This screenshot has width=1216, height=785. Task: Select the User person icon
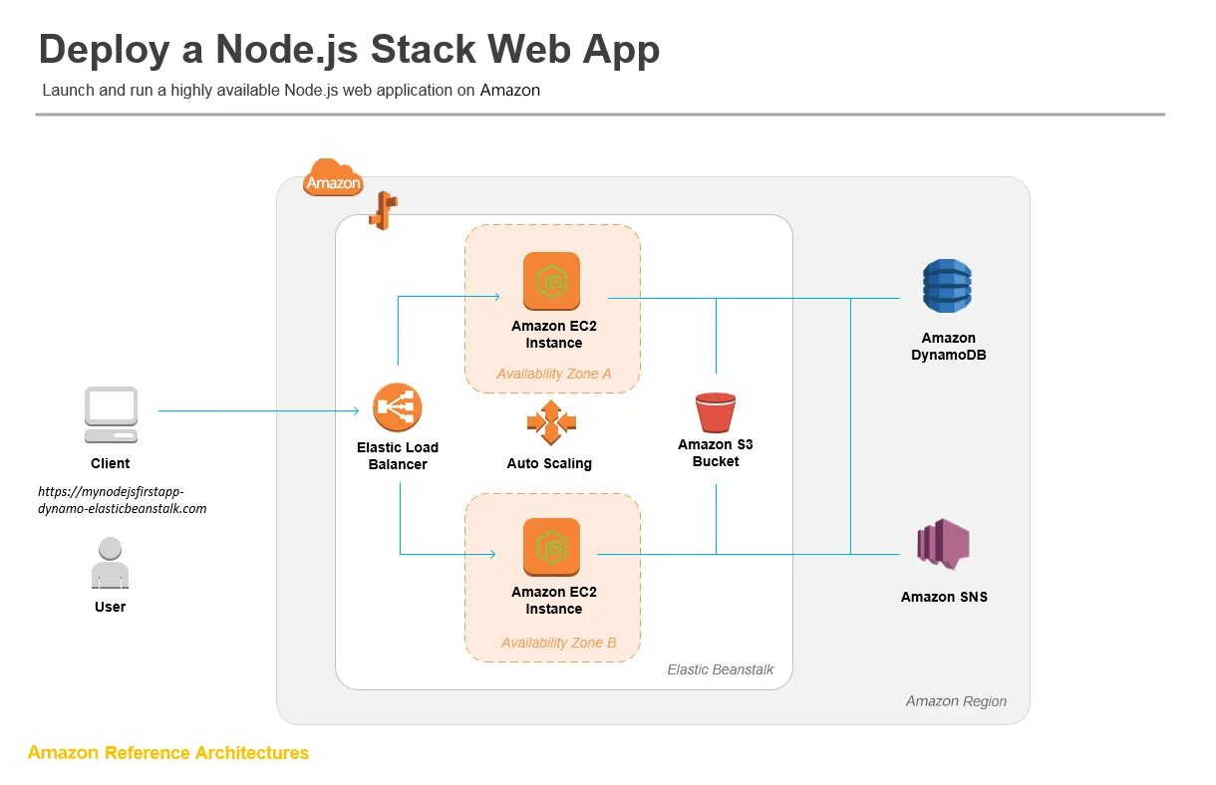[x=110, y=562]
